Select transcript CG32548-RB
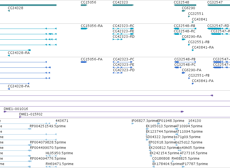The image size is (230, 168). (185, 26)
